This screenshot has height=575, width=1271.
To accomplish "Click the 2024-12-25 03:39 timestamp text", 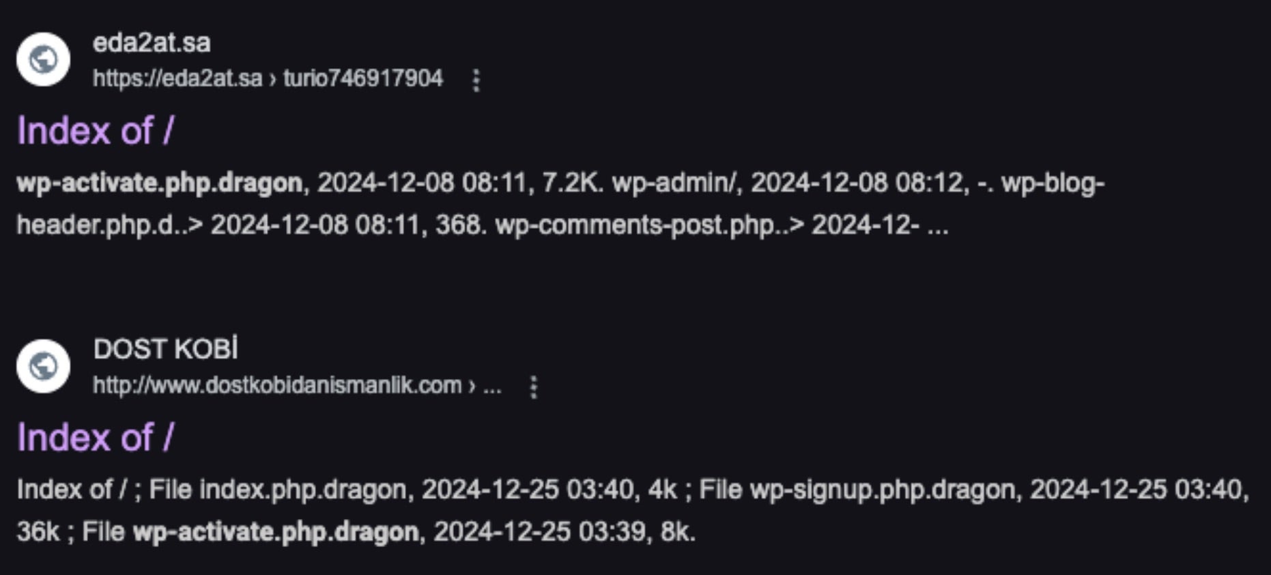I will [x=539, y=531].
